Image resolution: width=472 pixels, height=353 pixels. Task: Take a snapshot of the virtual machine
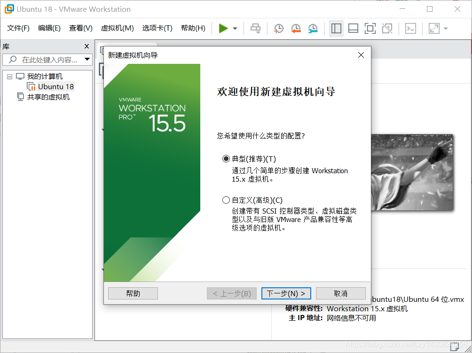pos(279,29)
